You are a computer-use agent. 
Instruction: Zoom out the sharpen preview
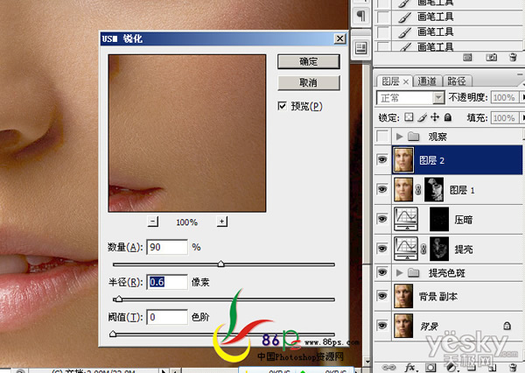(152, 222)
